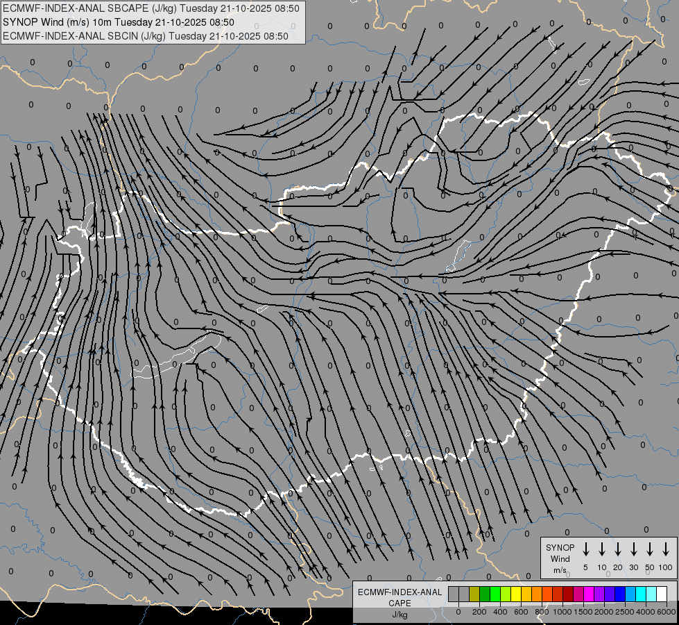
Task: Click the CAPE label in legend
Action: (399, 603)
